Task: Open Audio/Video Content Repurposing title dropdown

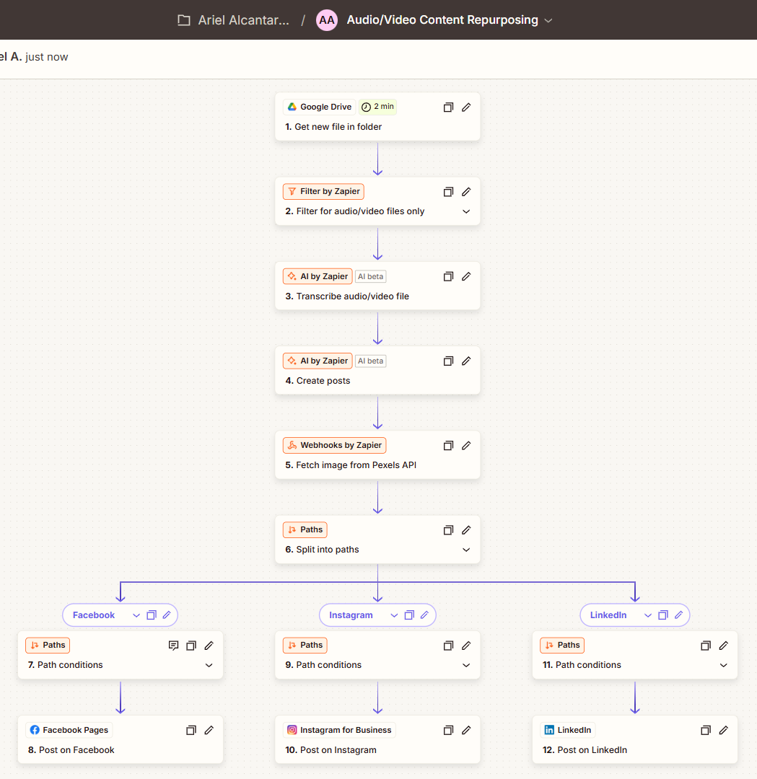Action: click(548, 20)
